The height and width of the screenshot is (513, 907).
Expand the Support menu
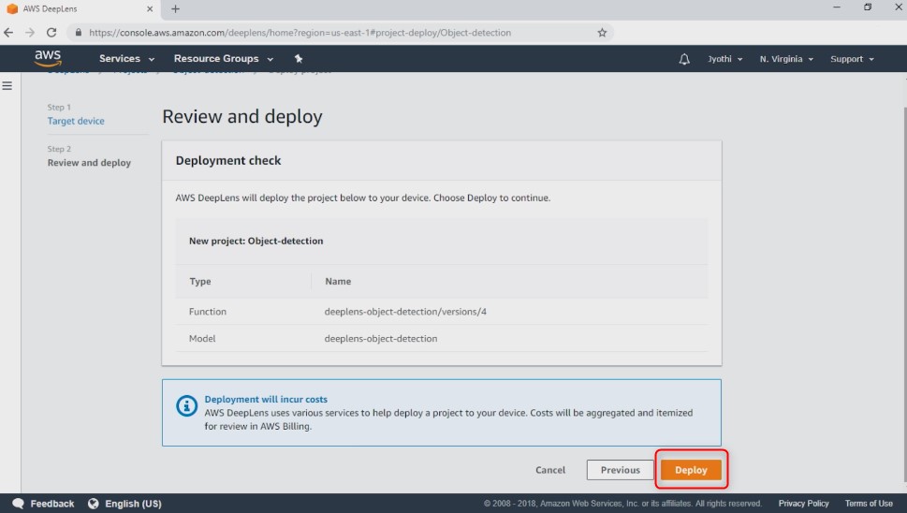pos(852,59)
